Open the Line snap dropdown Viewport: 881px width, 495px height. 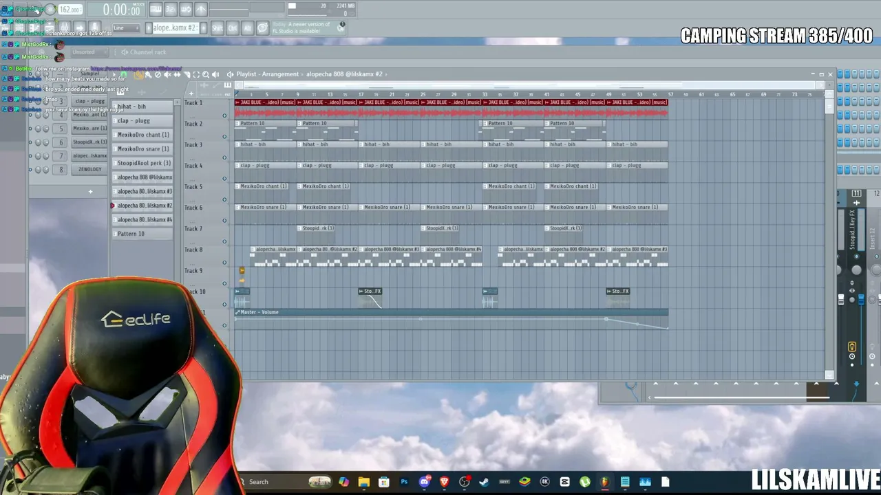[127, 28]
